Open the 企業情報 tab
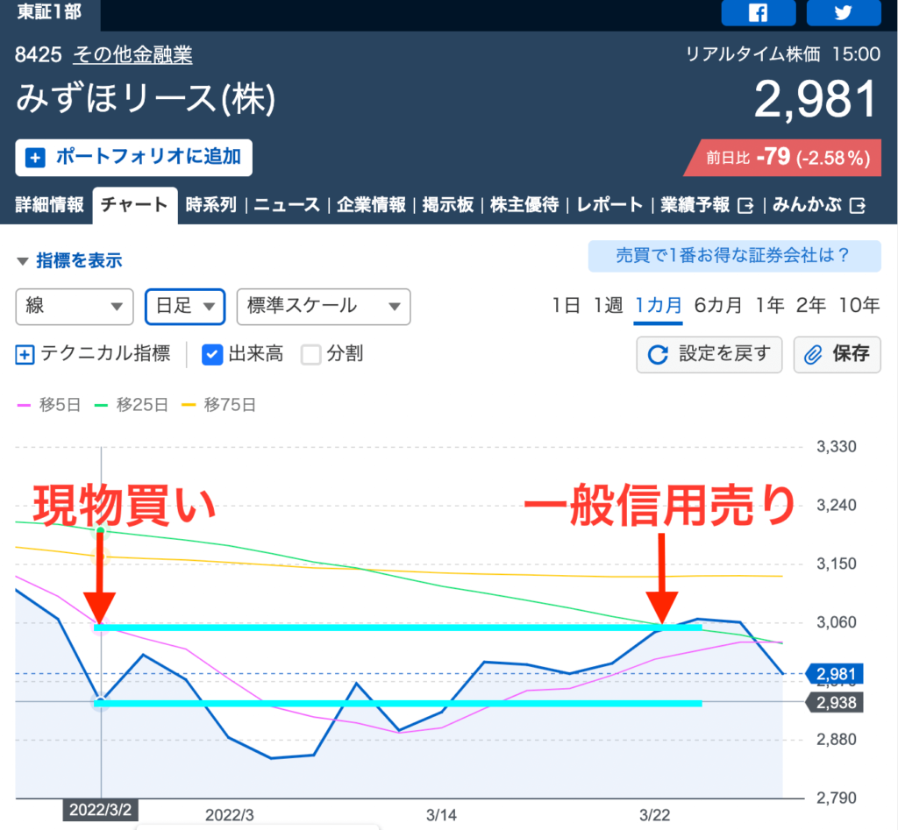Screen dimensions: 898x830 371,205
